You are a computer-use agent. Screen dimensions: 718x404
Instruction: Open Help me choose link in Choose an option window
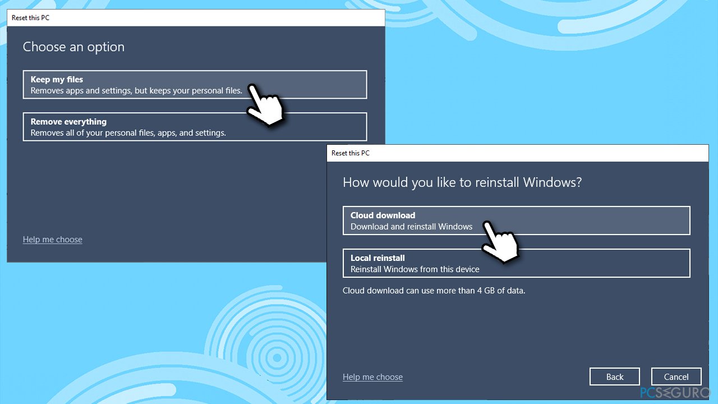tap(53, 240)
